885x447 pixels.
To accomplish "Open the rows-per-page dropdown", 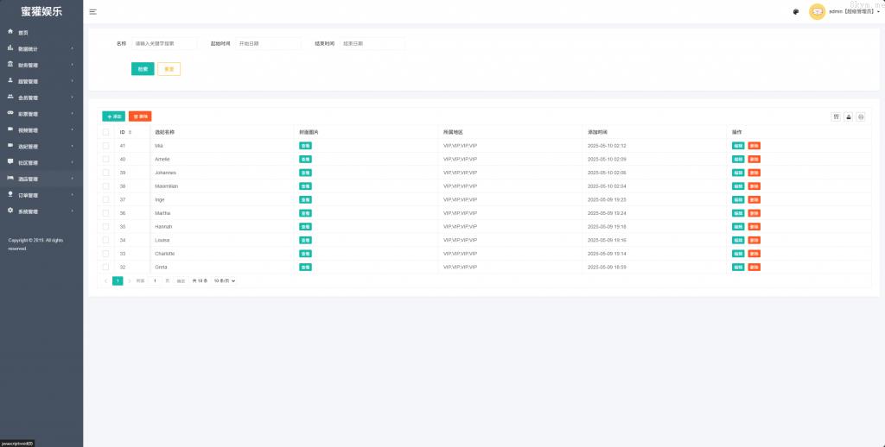I will [x=224, y=280].
